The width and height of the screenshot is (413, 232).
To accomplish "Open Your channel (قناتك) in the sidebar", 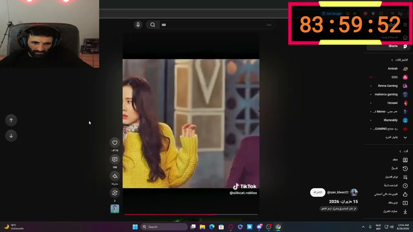I will (x=388, y=160).
